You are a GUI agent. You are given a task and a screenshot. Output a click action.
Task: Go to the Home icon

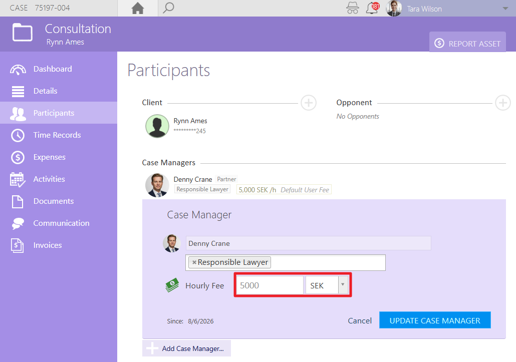(138, 8)
